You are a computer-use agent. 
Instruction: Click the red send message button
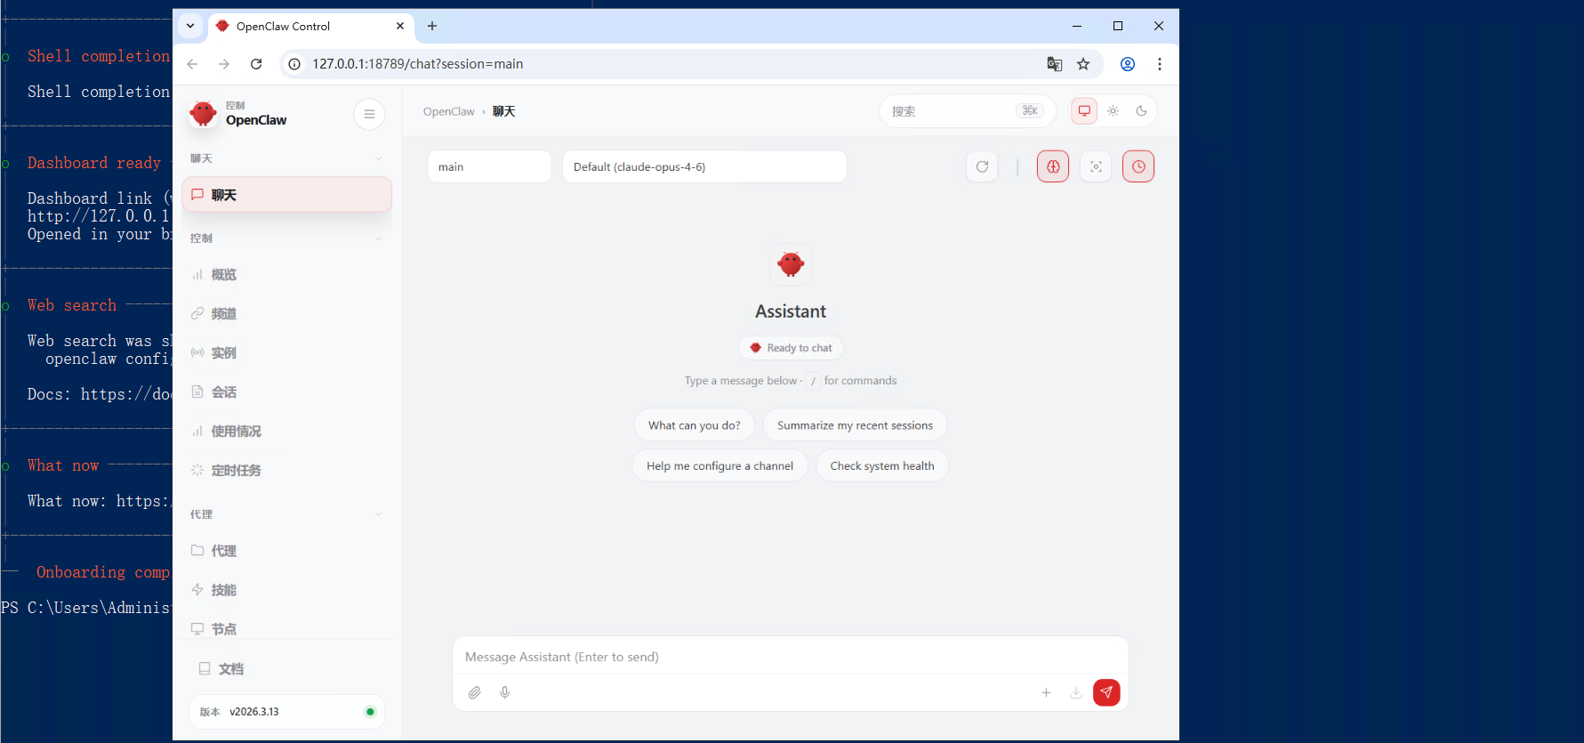coord(1106,692)
